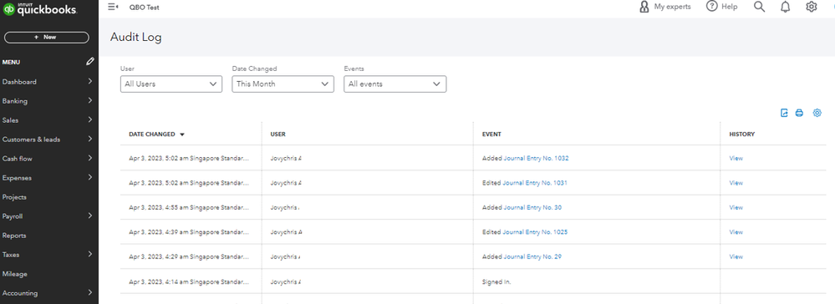Image resolution: width=835 pixels, height=304 pixels.
Task: Open Journal Entry No. 1032 link
Action: pos(537,158)
